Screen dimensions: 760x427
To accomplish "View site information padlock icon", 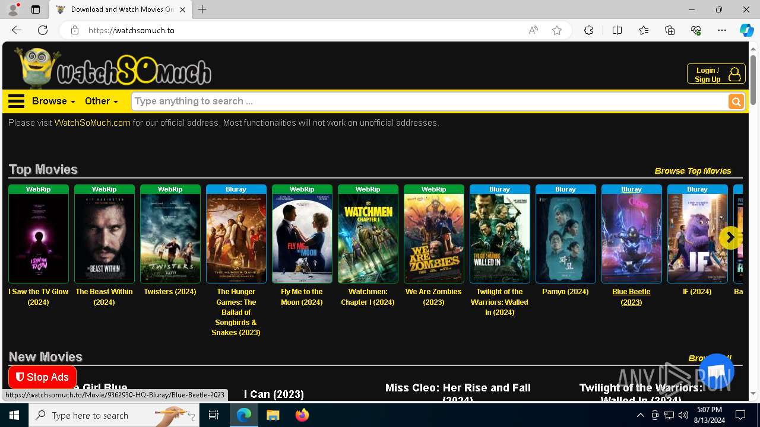I will pos(75,30).
